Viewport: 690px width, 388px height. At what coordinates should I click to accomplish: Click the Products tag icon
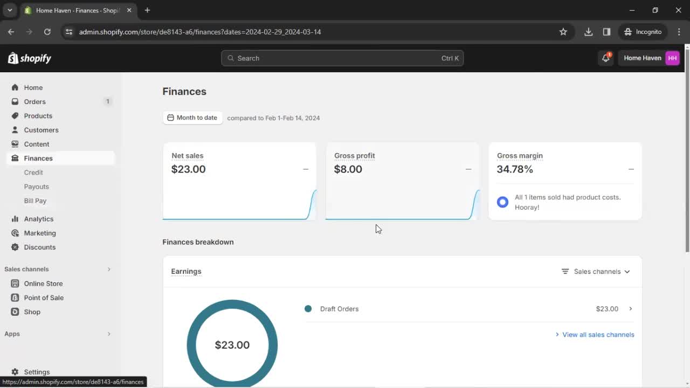click(15, 116)
